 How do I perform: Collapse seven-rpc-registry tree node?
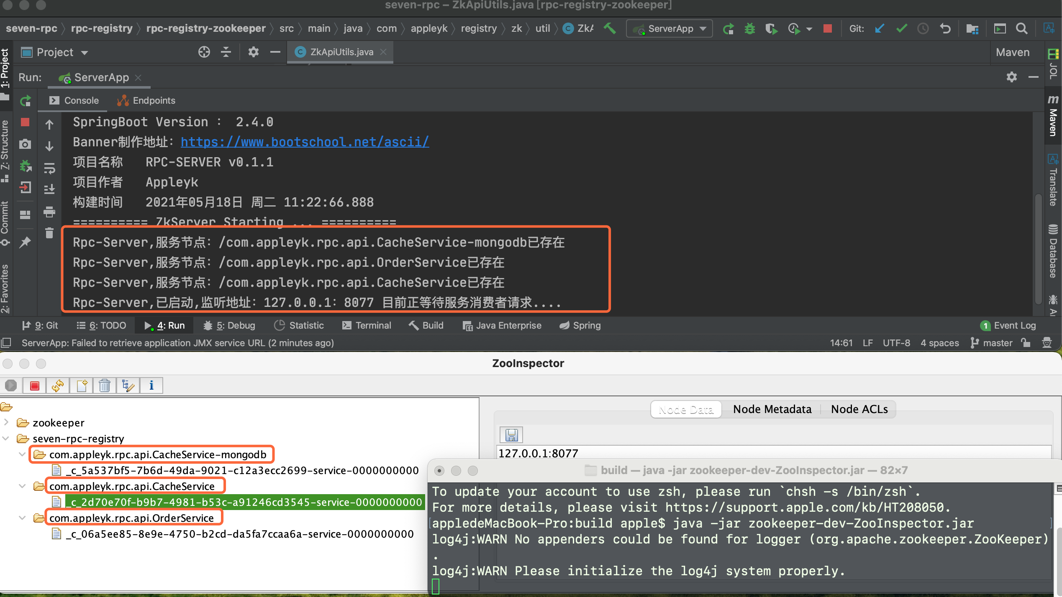(x=6, y=439)
